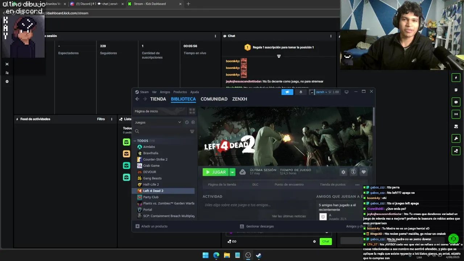
Task: Select BIBLIOTECA tab in Steam
Action: [x=183, y=99]
